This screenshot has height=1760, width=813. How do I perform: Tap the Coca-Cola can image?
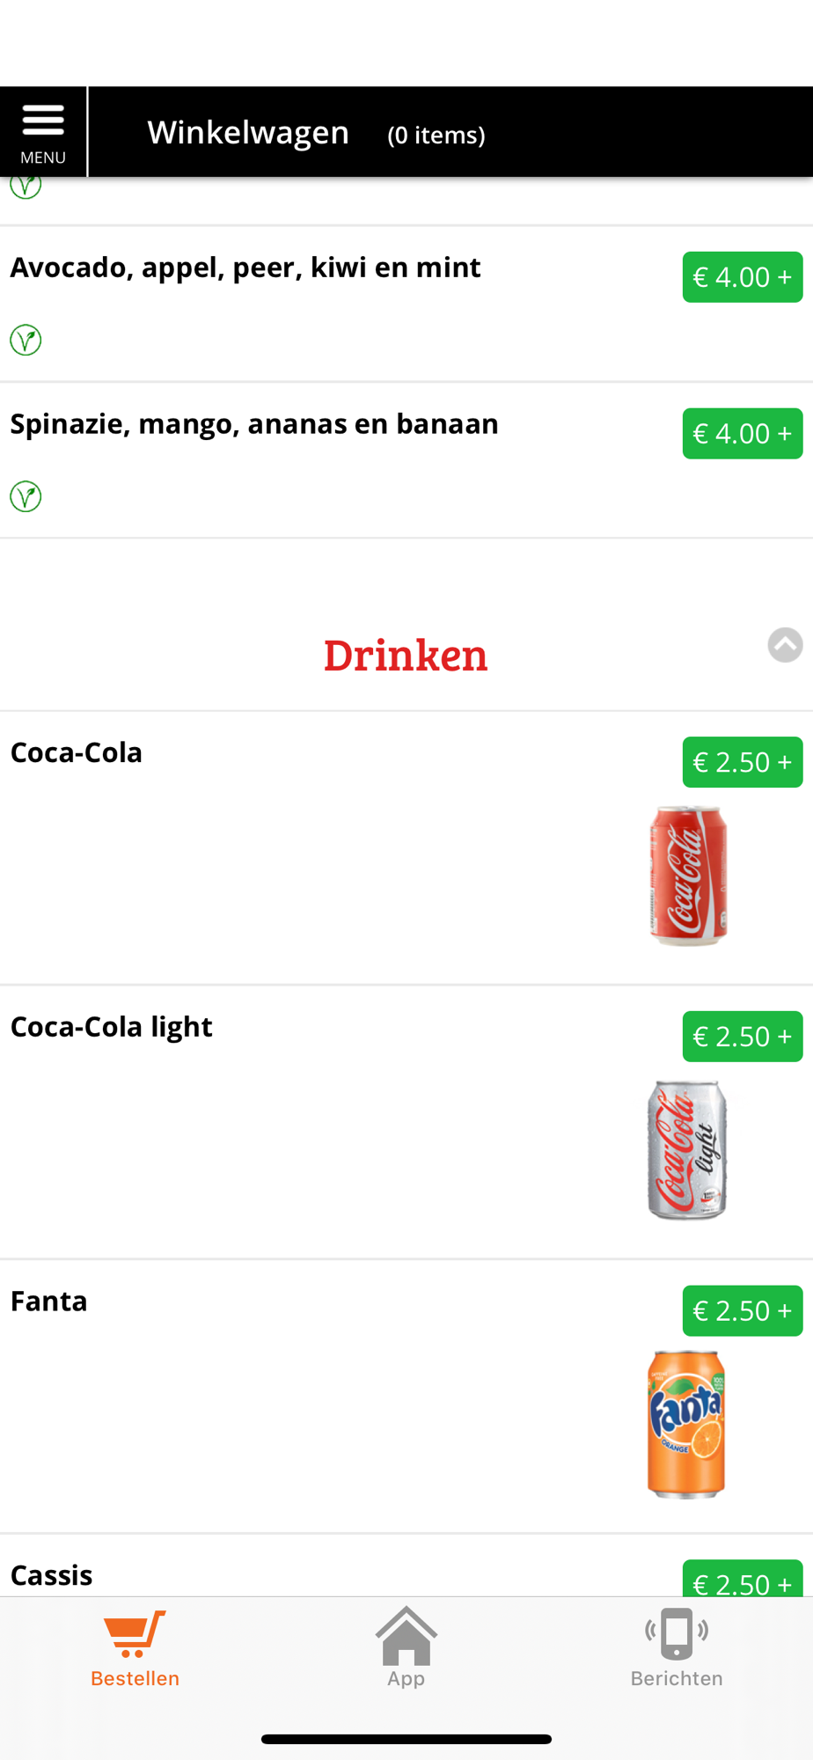pyautogui.click(x=688, y=876)
